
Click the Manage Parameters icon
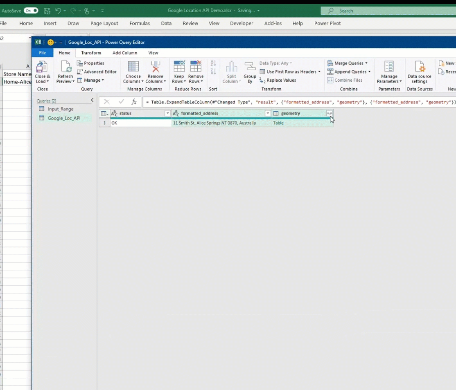click(x=389, y=67)
